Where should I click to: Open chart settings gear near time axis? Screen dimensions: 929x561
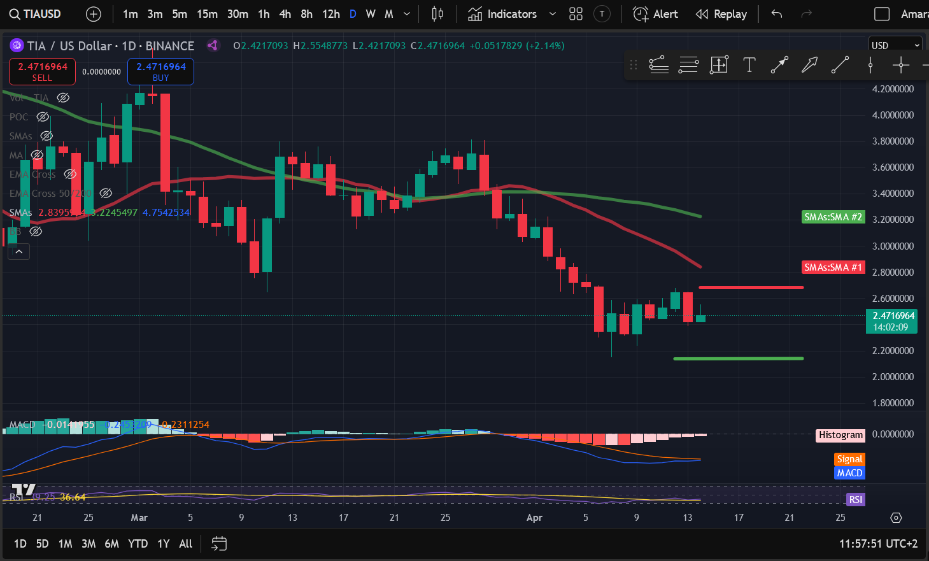click(896, 518)
